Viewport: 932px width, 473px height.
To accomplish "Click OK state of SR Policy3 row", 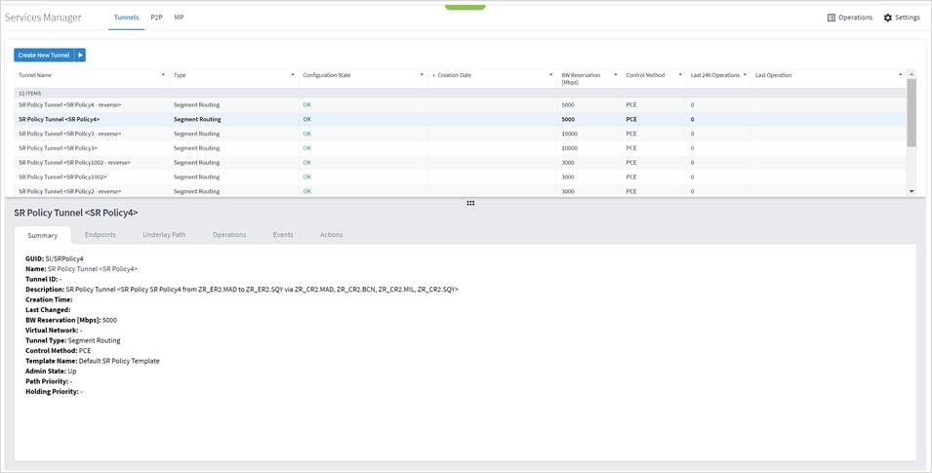I will pyautogui.click(x=306, y=148).
